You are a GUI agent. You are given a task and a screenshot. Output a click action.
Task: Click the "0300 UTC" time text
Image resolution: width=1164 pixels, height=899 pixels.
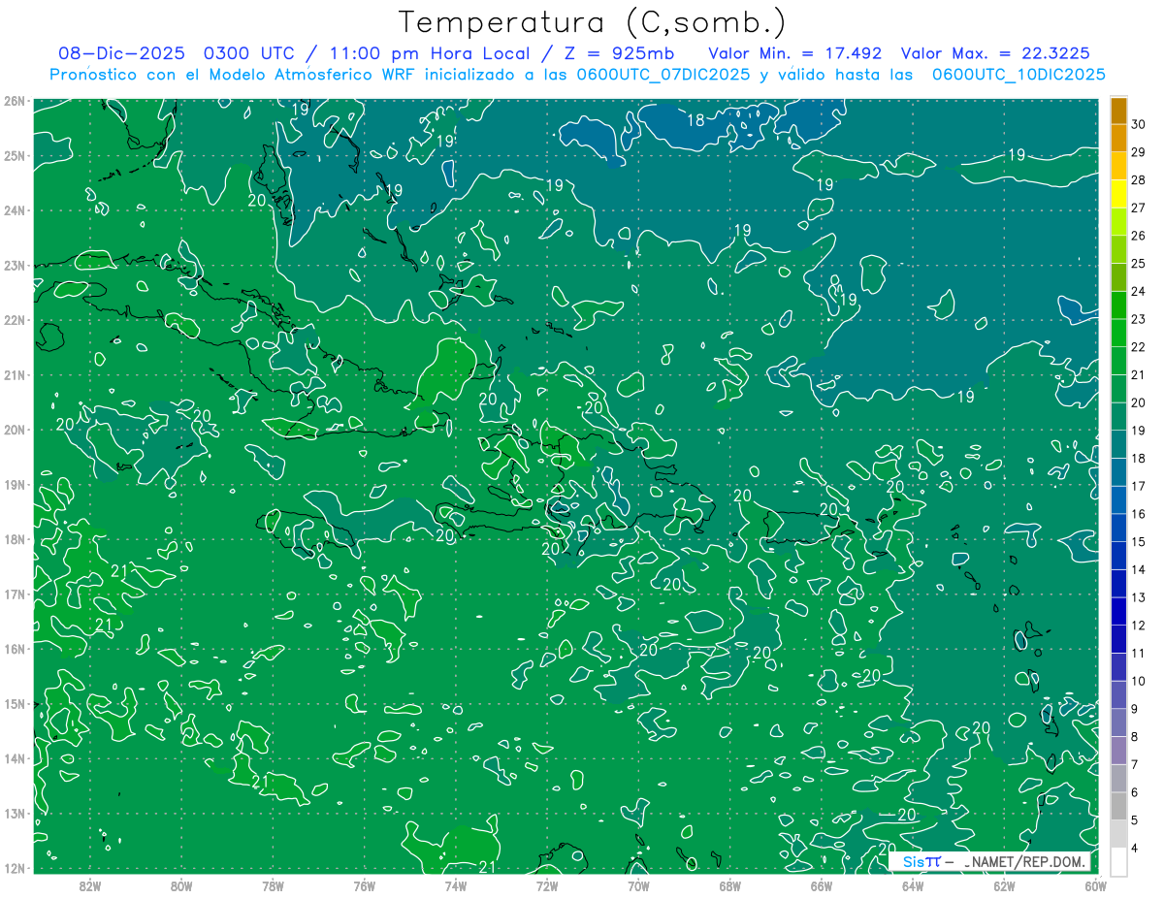[x=248, y=53]
